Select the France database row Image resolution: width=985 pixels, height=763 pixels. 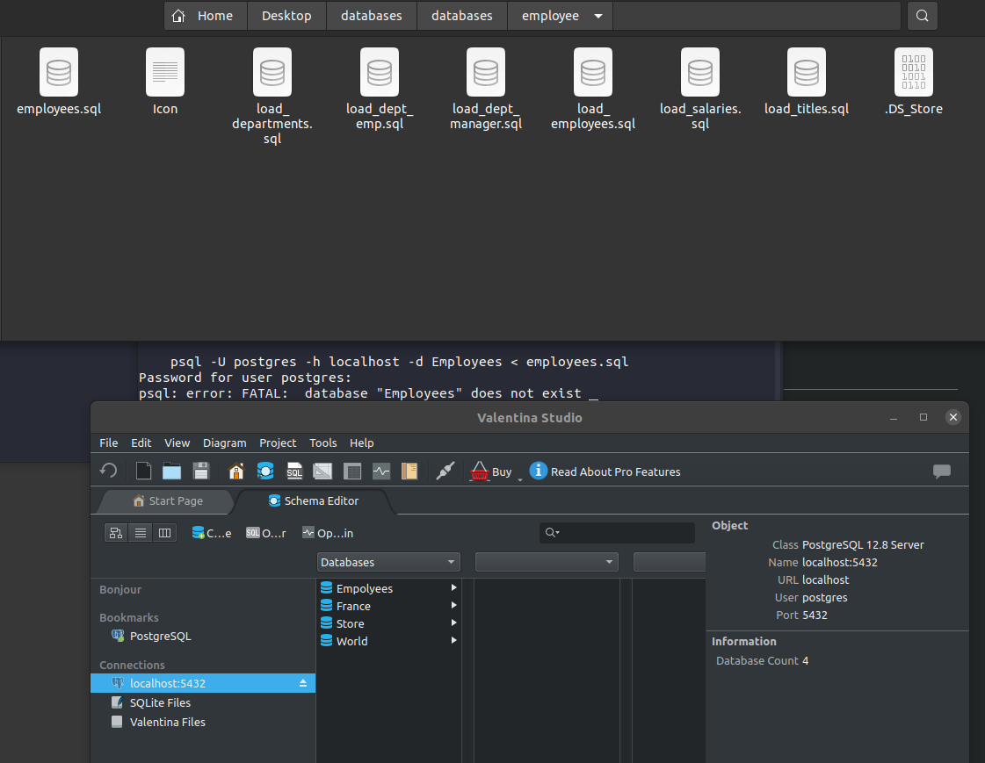(389, 606)
